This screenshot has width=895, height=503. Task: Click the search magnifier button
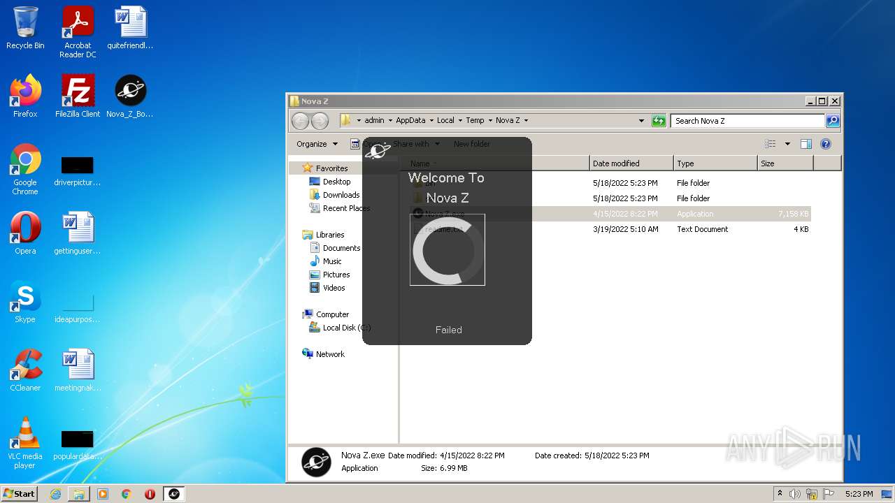[832, 121]
